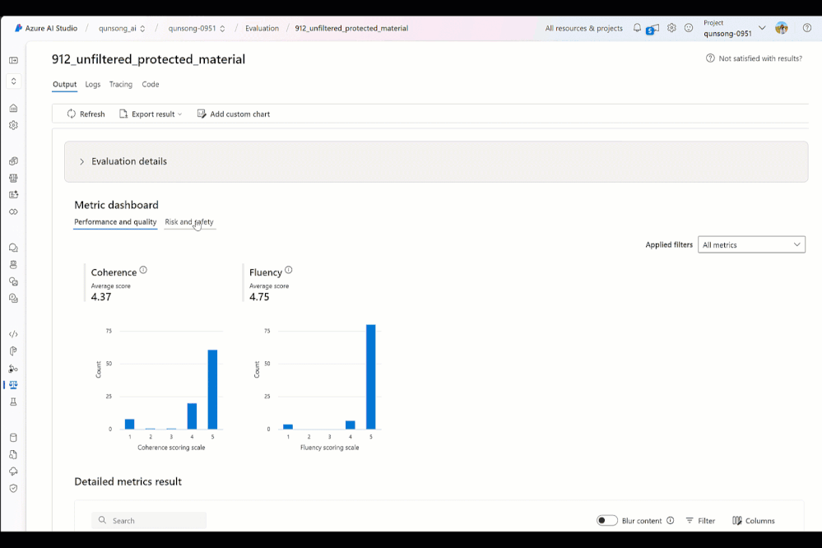Click Coherence bar for score 4
The width and height of the screenshot is (822, 548).
192,416
